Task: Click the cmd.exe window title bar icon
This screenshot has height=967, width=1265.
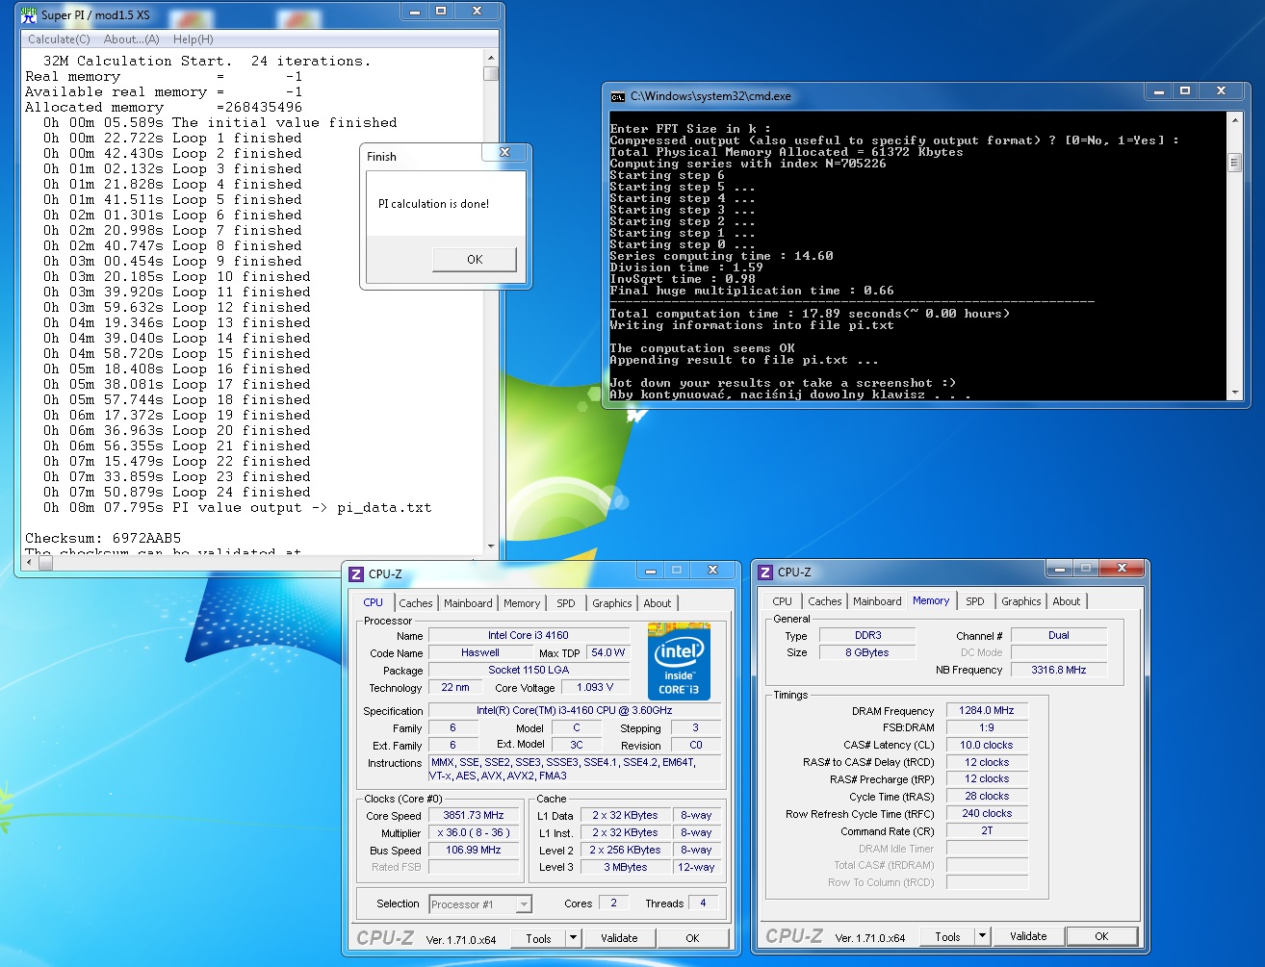Action: [618, 96]
